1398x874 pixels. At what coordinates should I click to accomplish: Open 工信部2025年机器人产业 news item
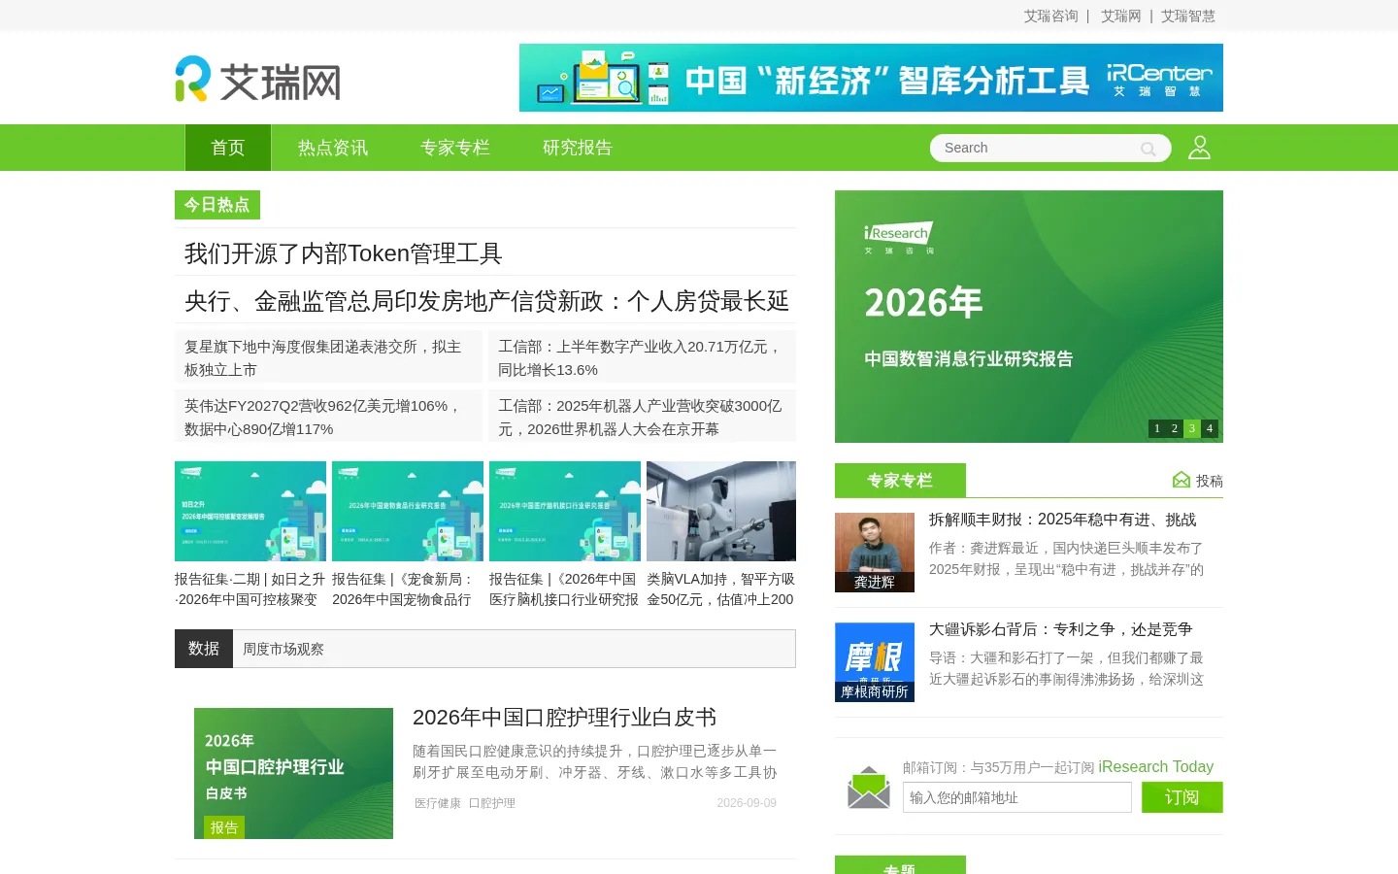(642, 418)
